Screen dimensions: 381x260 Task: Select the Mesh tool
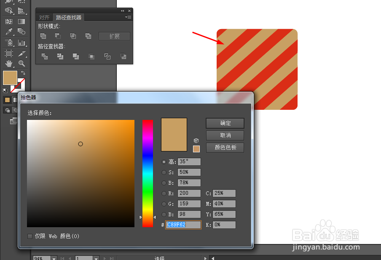point(9,21)
